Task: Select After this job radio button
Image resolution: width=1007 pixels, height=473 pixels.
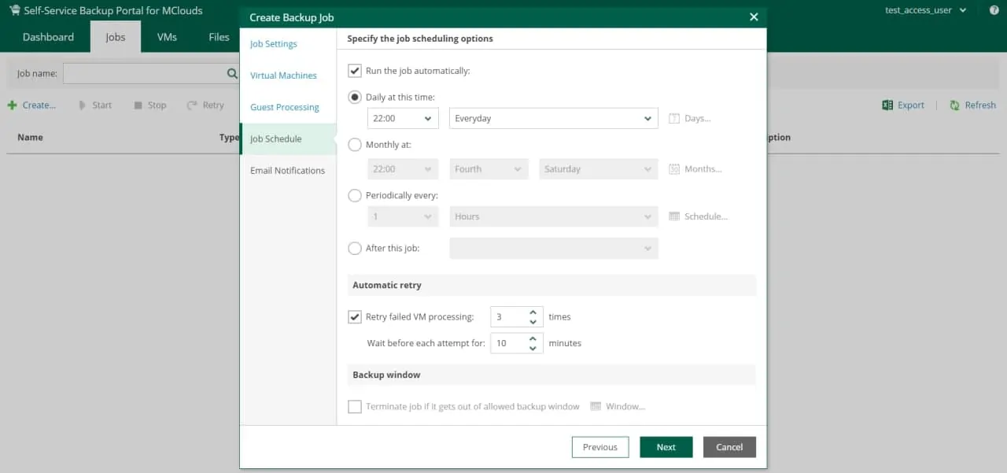Action: 355,248
